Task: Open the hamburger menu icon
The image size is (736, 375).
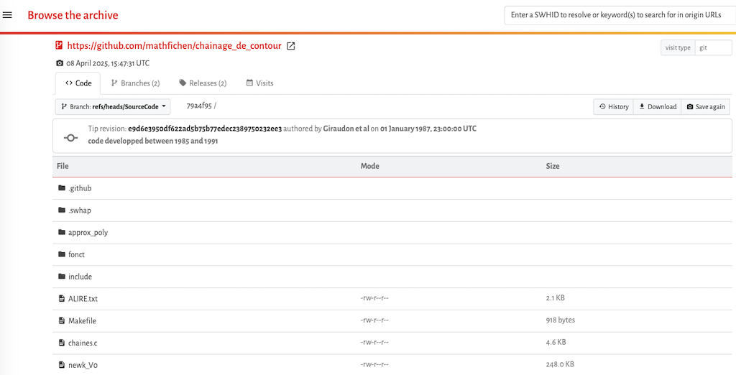Action: point(8,15)
